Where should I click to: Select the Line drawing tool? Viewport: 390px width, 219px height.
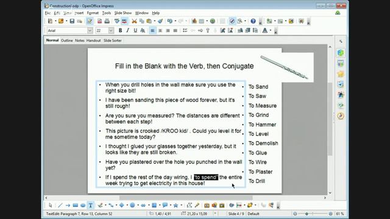coord(60,206)
